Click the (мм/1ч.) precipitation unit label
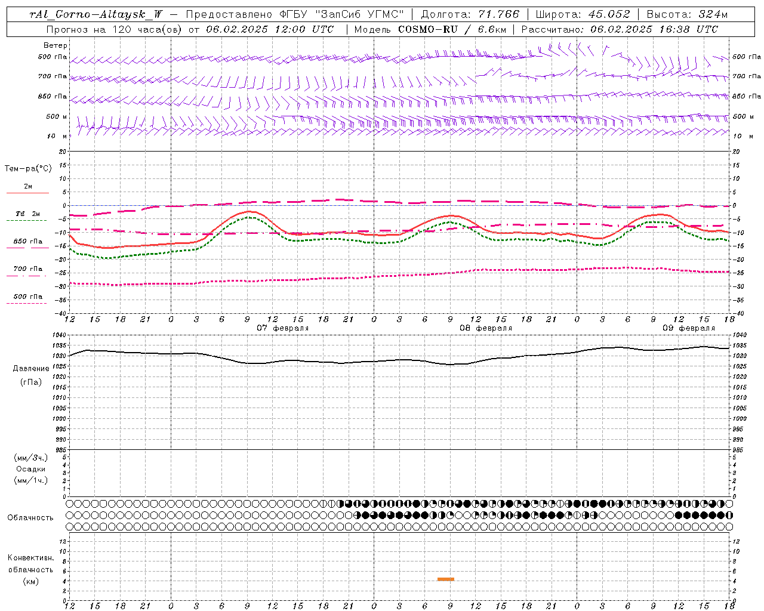 (x=31, y=480)
